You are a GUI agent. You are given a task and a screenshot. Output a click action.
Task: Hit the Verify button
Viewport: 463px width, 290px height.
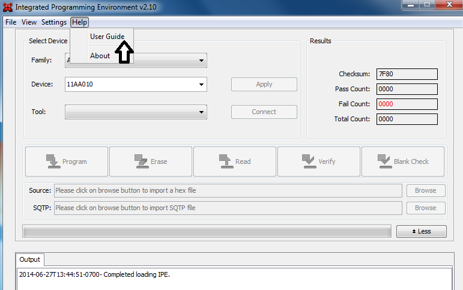pyautogui.click(x=318, y=162)
